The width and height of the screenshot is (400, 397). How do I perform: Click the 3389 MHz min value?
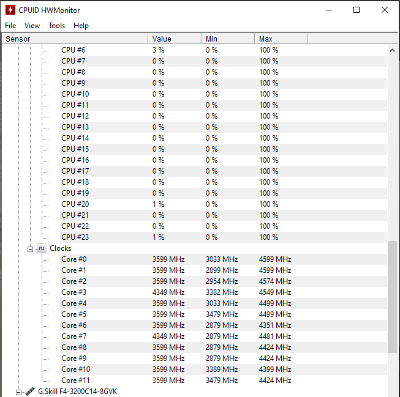222,369
